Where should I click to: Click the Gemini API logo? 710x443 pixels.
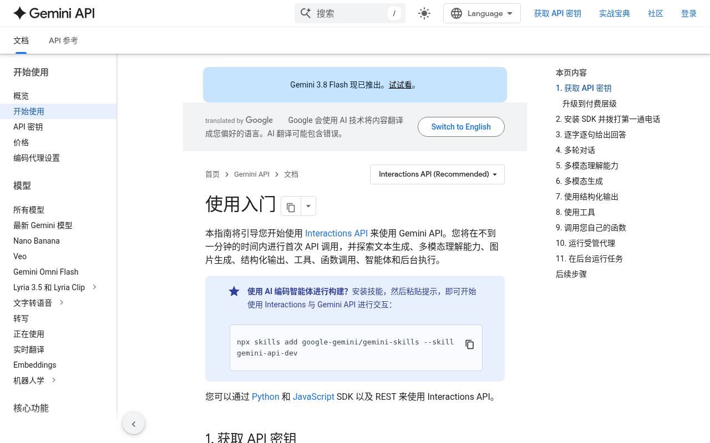54,13
